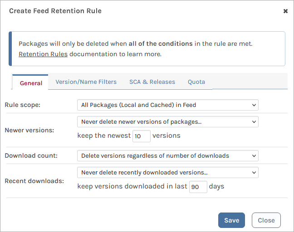Expand the Rule scope dropdown

click(167, 105)
